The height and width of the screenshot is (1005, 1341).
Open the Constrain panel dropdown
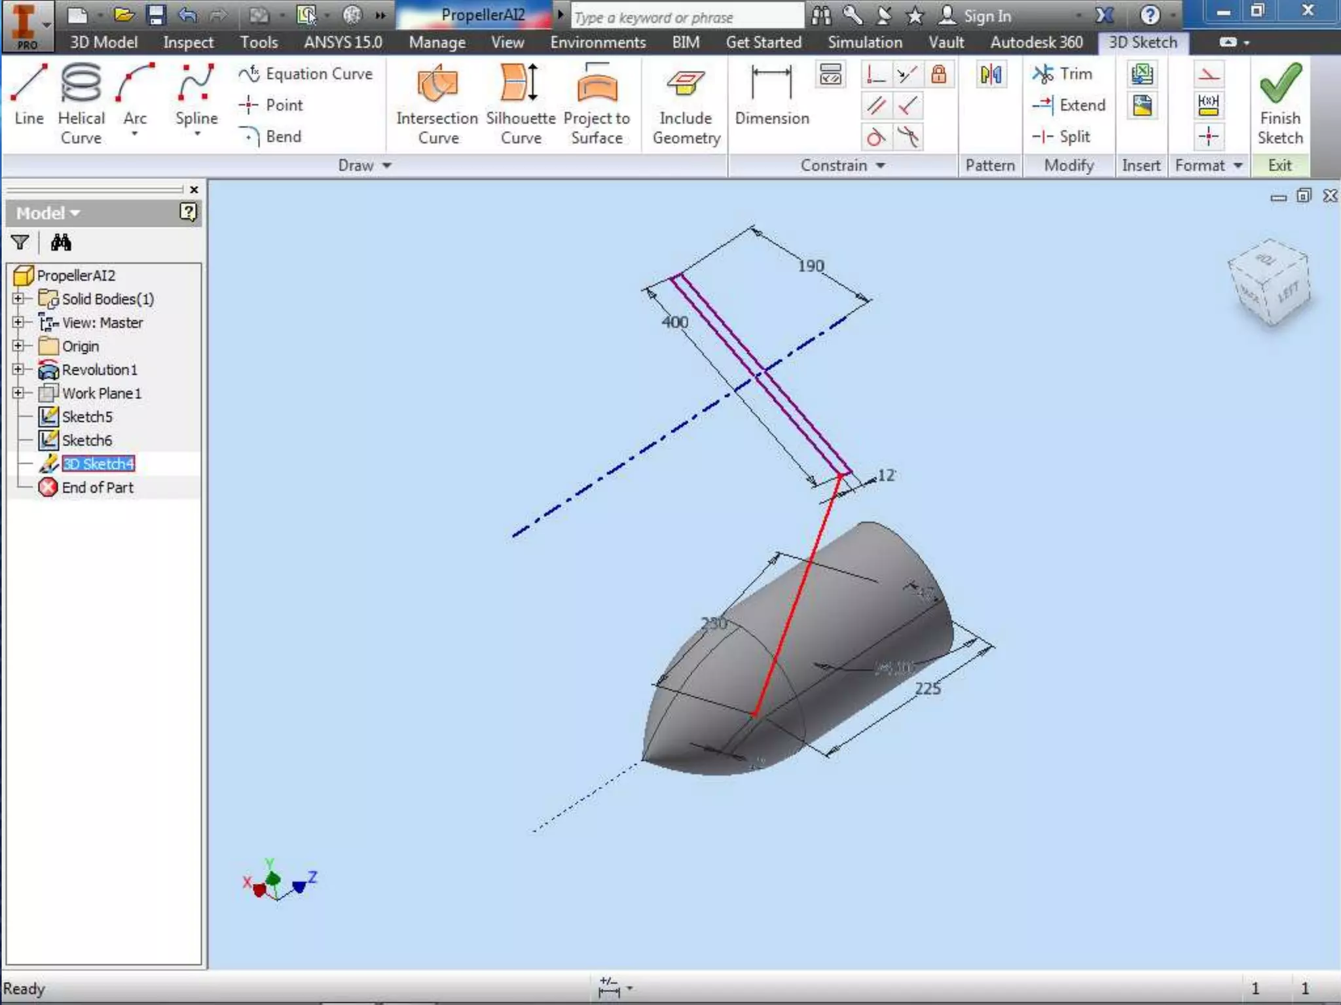click(881, 166)
